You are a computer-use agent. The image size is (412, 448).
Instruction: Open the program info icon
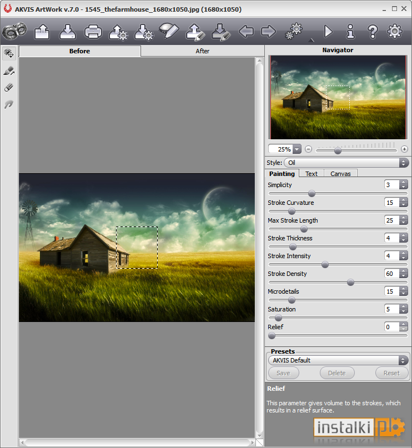pos(350,32)
